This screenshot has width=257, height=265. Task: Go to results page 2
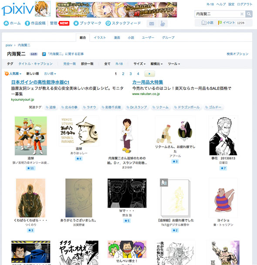(x=123, y=74)
